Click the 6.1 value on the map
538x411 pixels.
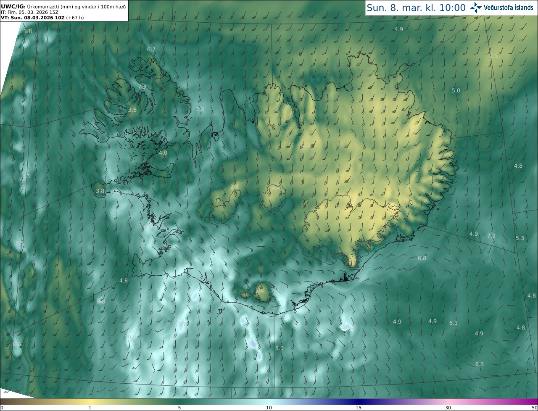(x=454, y=323)
